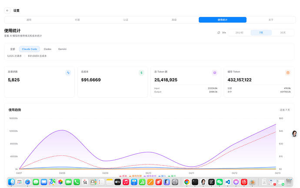This screenshot has height=188, width=300.
Task: Click the activity icon on 总请求数 card
Action: [68, 73]
